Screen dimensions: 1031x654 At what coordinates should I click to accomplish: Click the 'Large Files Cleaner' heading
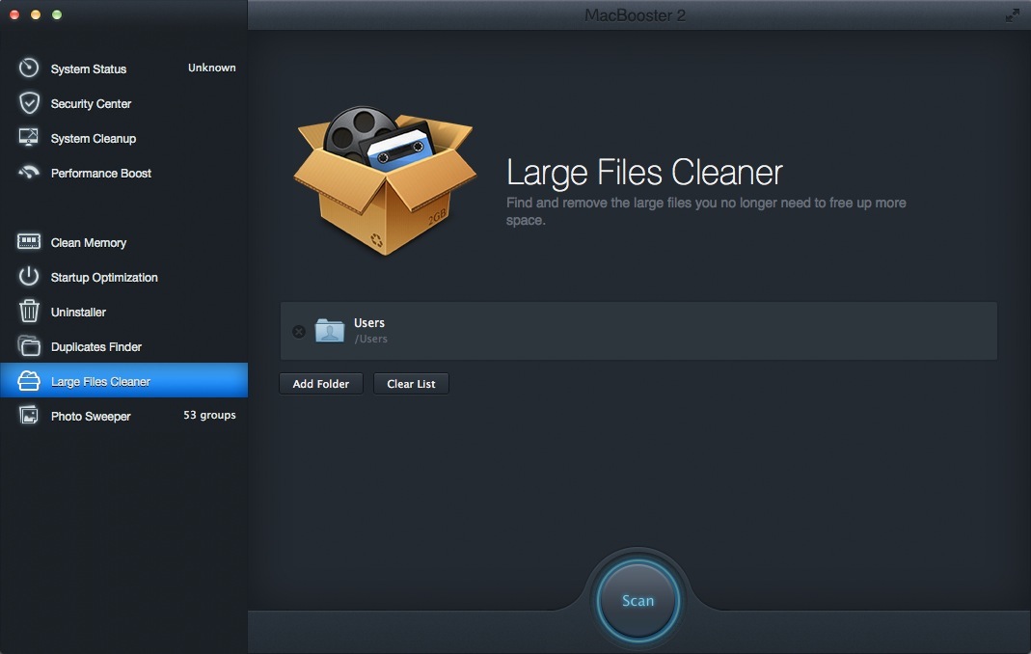pyautogui.click(x=644, y=173)
